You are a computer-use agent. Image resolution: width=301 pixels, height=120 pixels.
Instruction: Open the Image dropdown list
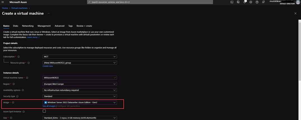click(80, 103)
